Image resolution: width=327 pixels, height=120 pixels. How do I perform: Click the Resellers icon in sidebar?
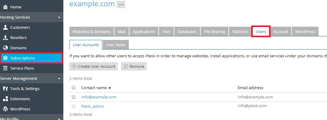[5, 37]
